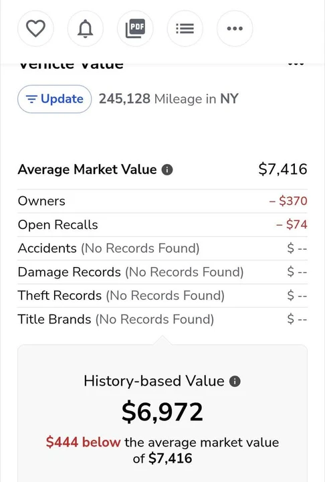Tap the Theft Records row
The image size is (325, 482).
[x=162, y=295]
